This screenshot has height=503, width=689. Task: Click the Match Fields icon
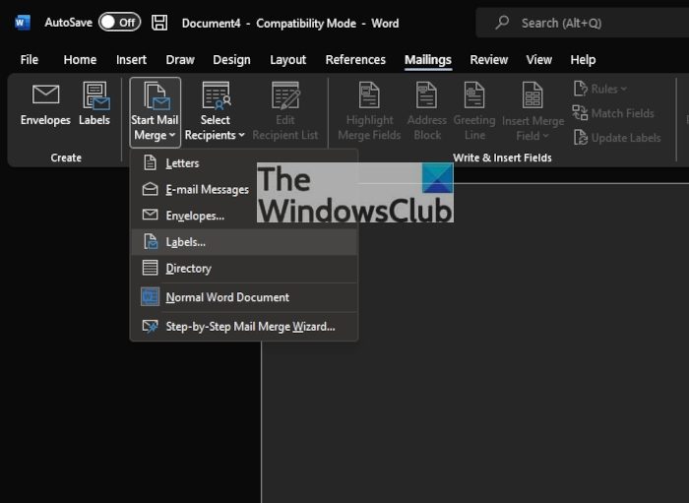point(580,113)
